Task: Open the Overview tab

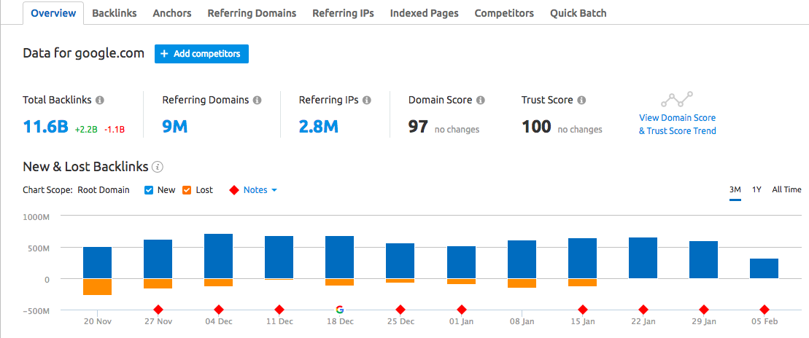Action: (53, 13)
